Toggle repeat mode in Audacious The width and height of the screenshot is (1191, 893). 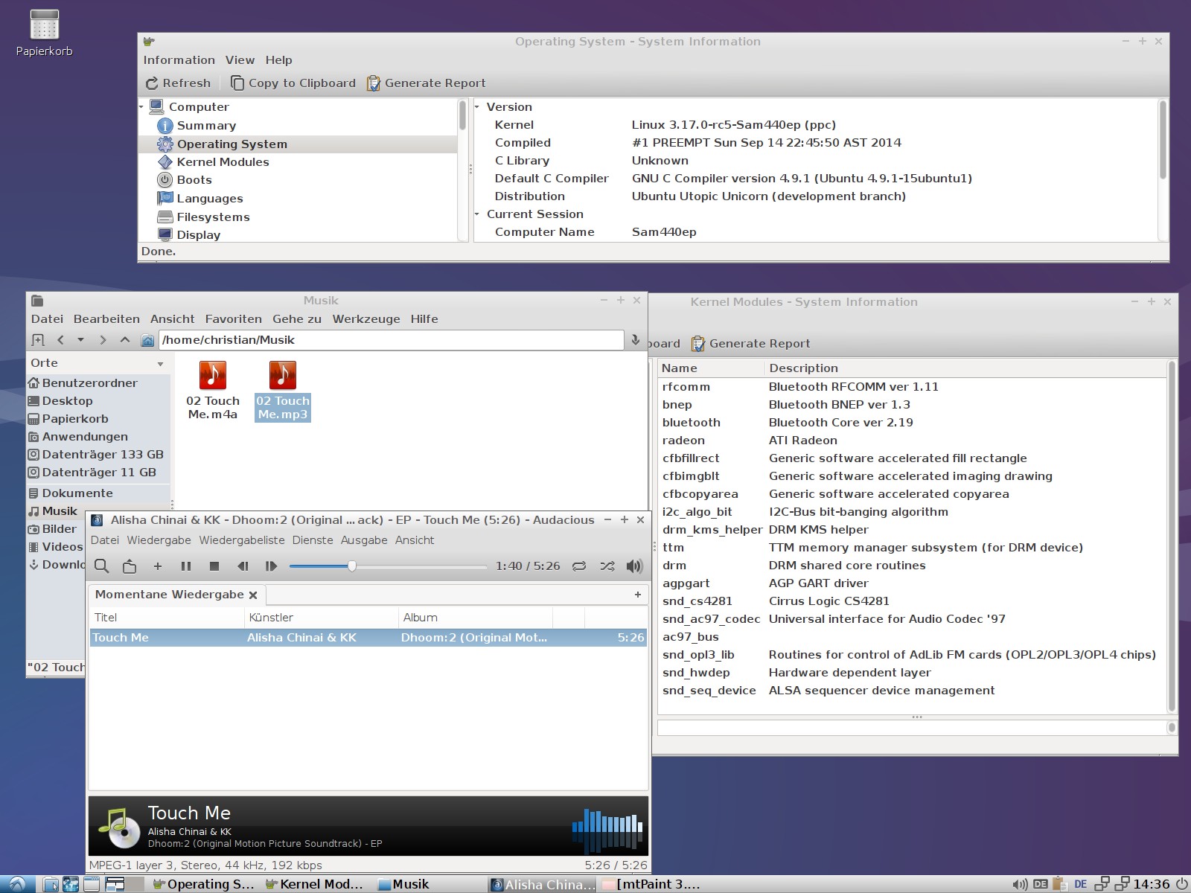pos(579,566)
